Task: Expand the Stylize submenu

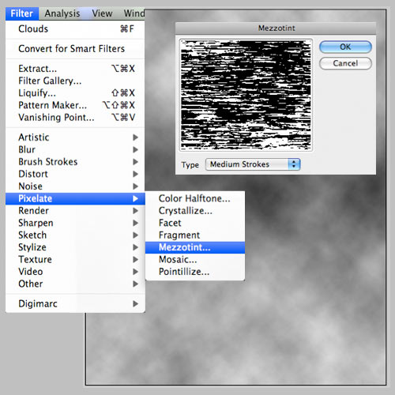Action: (x=75, y=247)
